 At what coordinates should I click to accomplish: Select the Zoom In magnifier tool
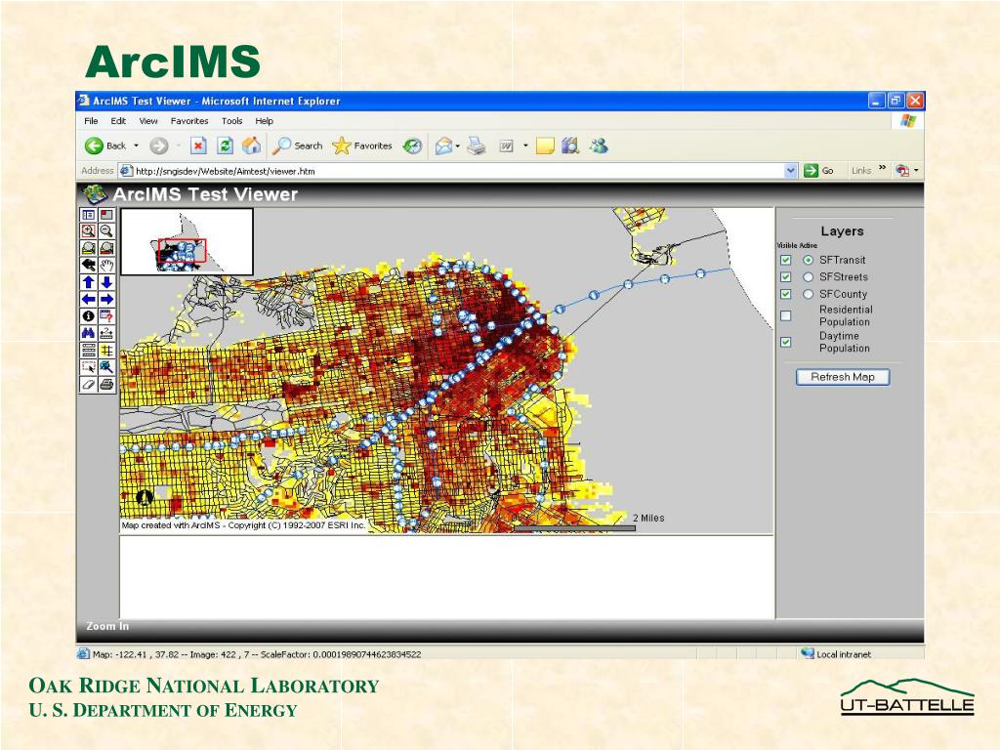[x=89, y=230]
